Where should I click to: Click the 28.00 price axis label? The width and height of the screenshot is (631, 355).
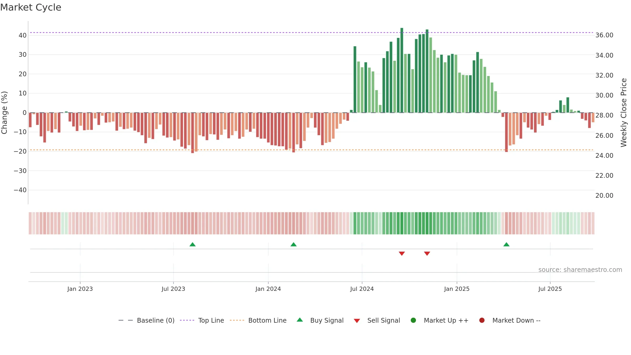point(604,115)
